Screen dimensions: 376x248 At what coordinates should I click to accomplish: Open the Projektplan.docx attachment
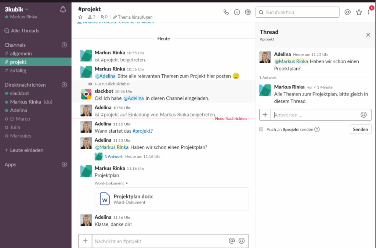click(133, 197)
